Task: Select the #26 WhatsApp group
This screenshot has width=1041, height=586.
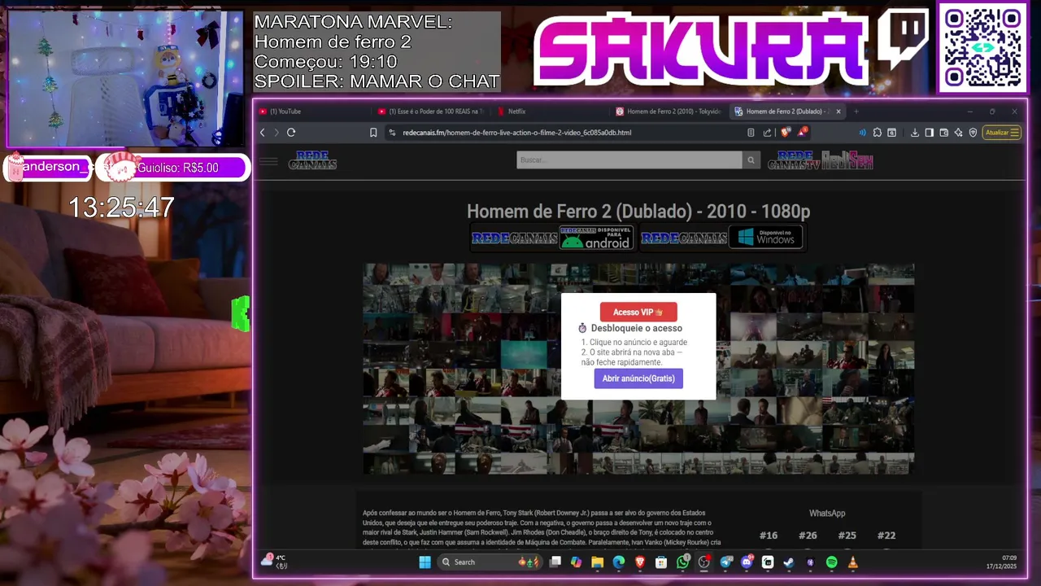Action: (x=808, y=536)
